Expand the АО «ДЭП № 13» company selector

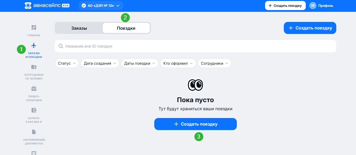click(x=101, y=6)
